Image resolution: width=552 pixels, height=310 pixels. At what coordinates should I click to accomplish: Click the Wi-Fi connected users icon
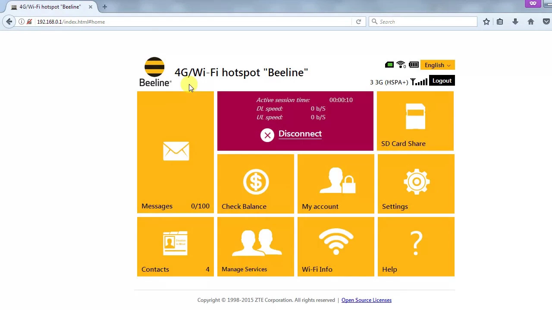(401, 65)
